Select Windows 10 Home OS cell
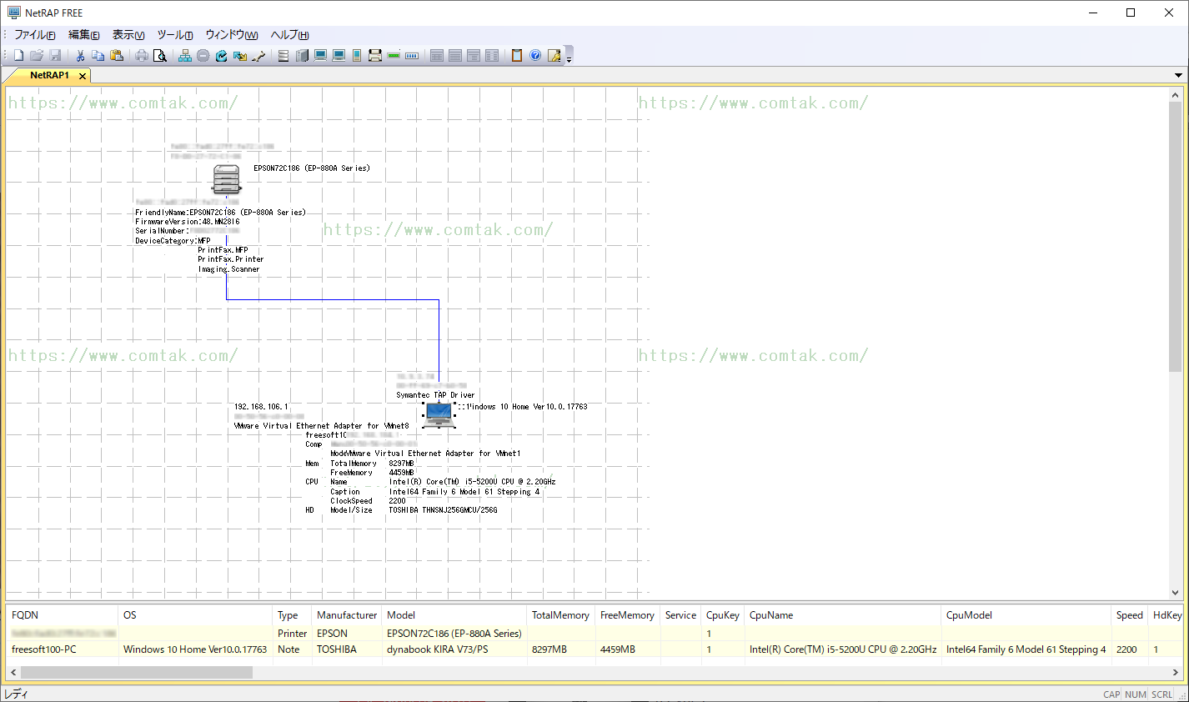 [195, 649]
